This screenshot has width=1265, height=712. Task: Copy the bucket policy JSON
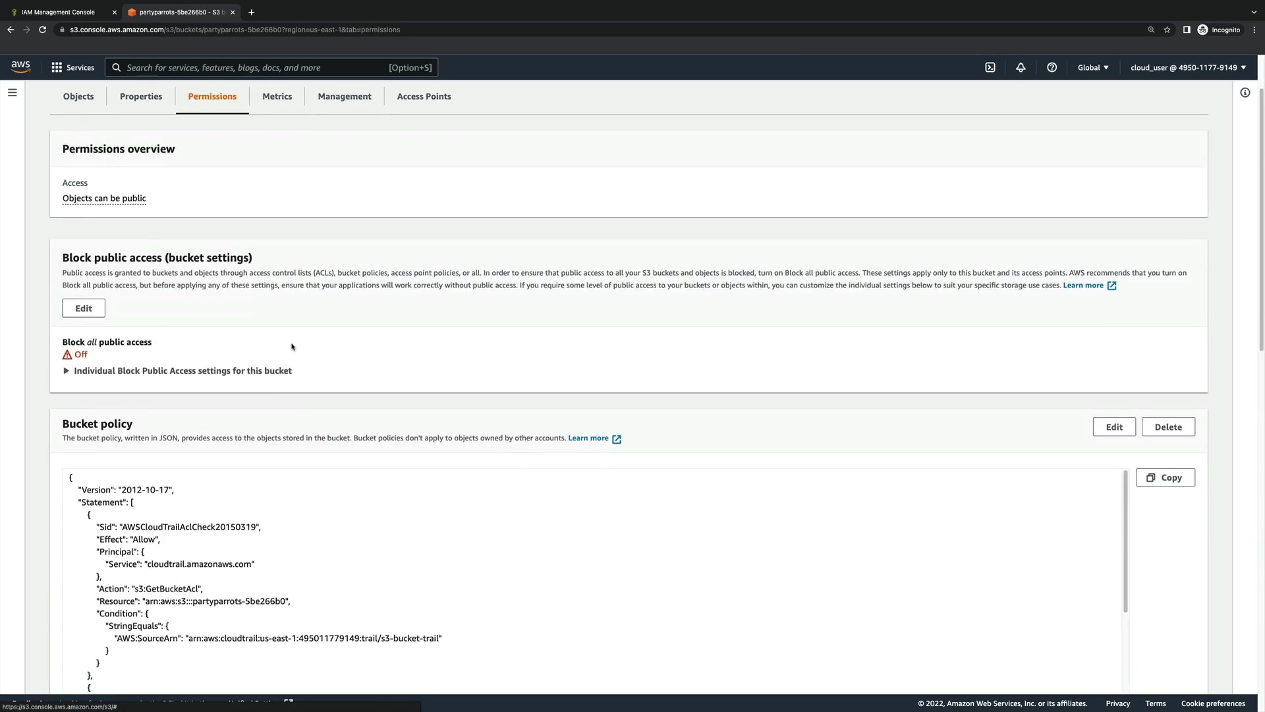1165,478
